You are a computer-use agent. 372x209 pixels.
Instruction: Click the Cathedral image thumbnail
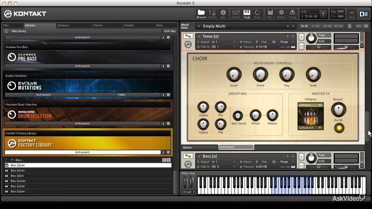[x=310, y=116]
